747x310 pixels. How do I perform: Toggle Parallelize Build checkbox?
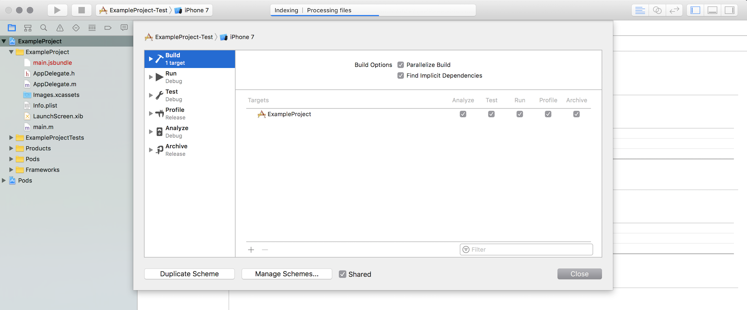pos(401,65)
